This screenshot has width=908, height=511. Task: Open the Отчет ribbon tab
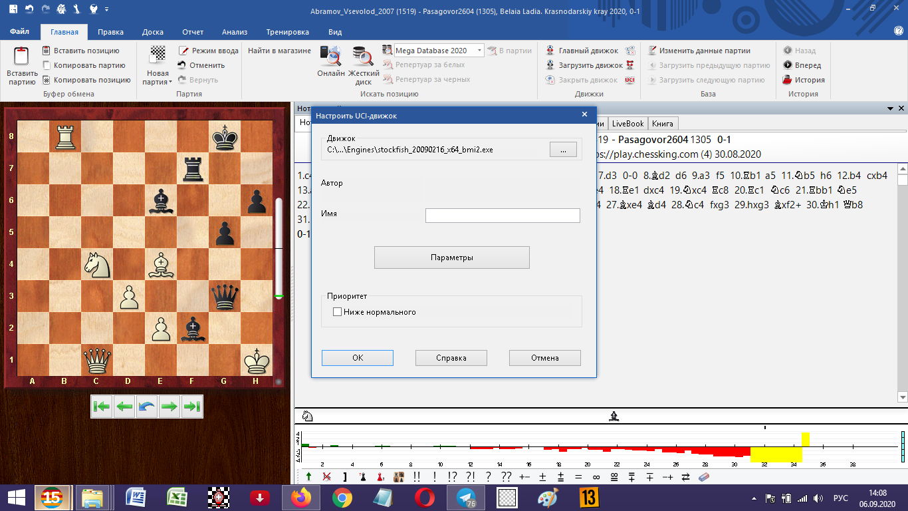193,32
